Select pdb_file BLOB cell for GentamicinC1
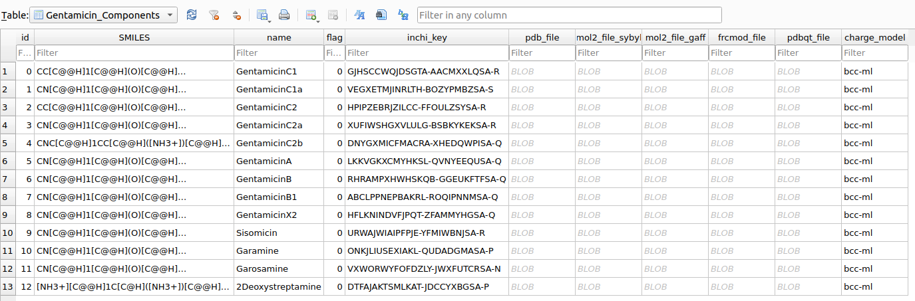Screen dimensions: 915x301 point(542,71)
